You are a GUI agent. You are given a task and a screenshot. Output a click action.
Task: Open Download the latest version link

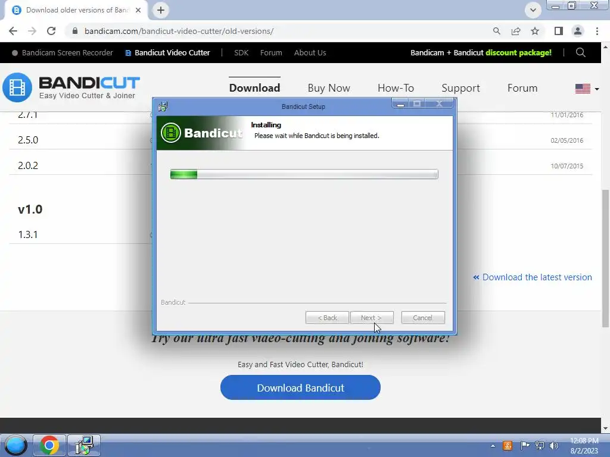pos(532,277)
